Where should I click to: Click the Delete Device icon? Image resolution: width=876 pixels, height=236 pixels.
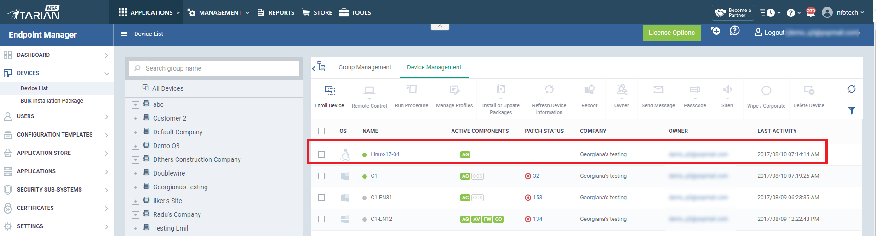click(809, 90)
